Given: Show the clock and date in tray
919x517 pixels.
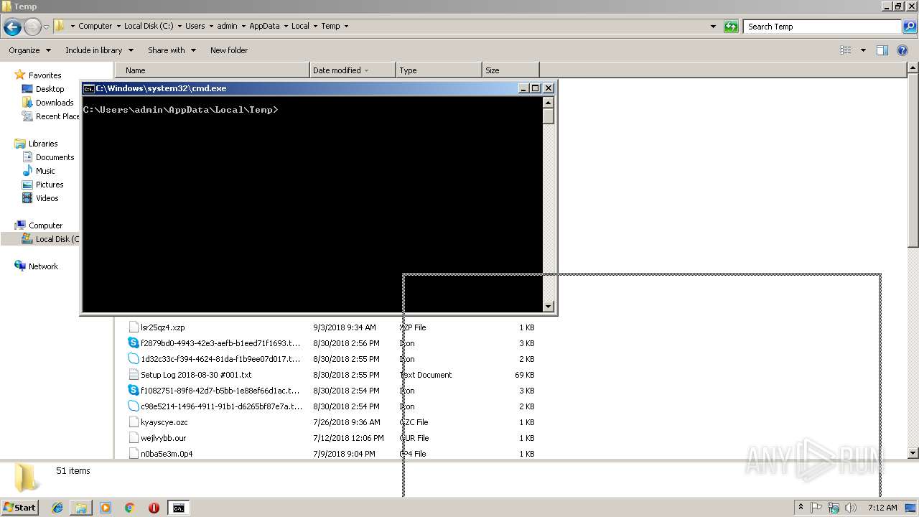Looking at the screenshot, I should coord(882,508).
